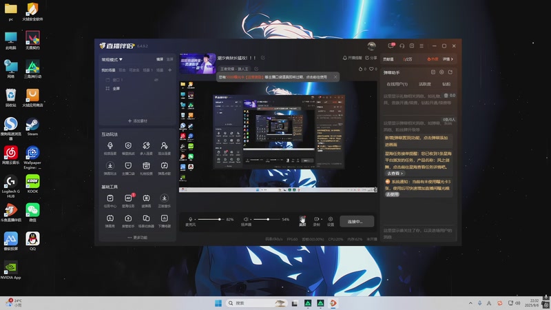Open the 场景切换器 tool
Image resolution: width=551 pixels, height=310 pixels.
(146, 220)
